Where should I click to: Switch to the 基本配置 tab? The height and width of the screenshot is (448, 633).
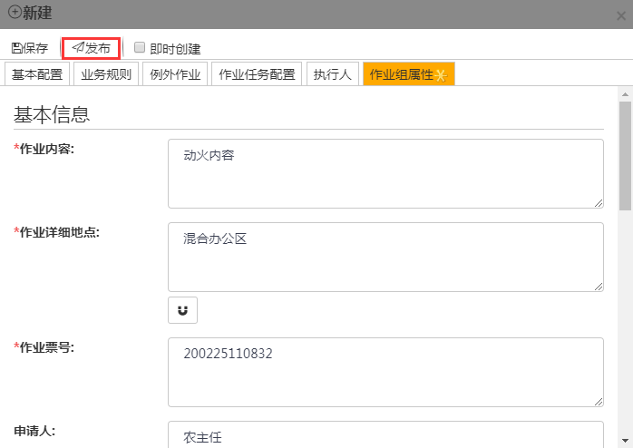[x=37, y=74]
